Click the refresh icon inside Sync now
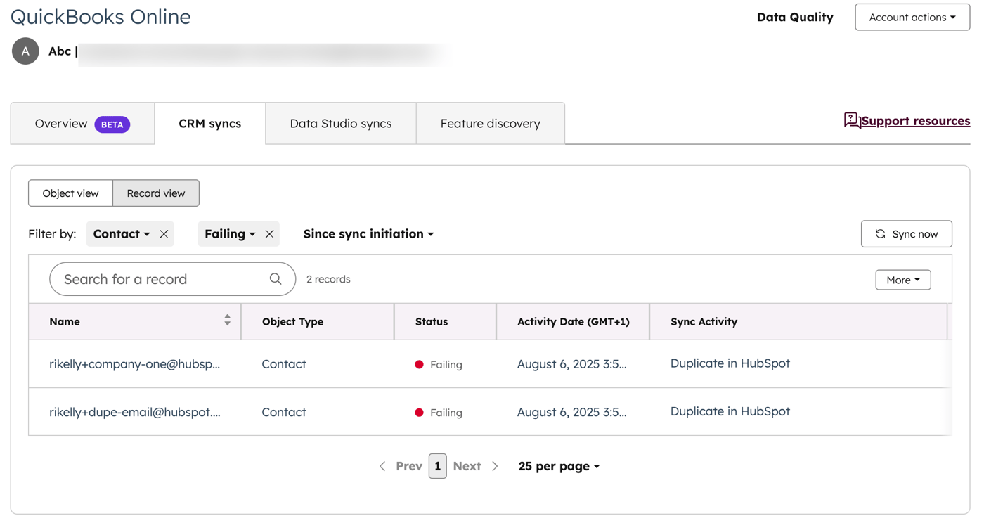The image size is (984, 523). (881, 233)
